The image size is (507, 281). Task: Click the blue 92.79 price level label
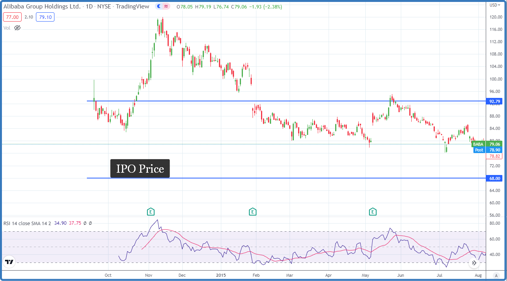click(494, 101)
